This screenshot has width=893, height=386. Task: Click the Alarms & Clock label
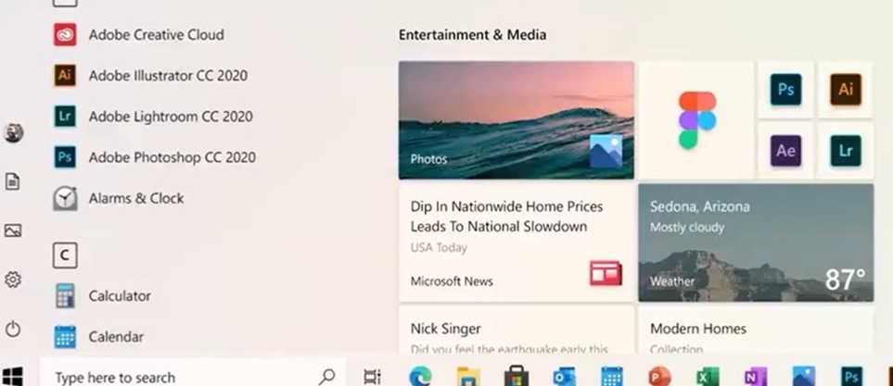click(136, 198)
